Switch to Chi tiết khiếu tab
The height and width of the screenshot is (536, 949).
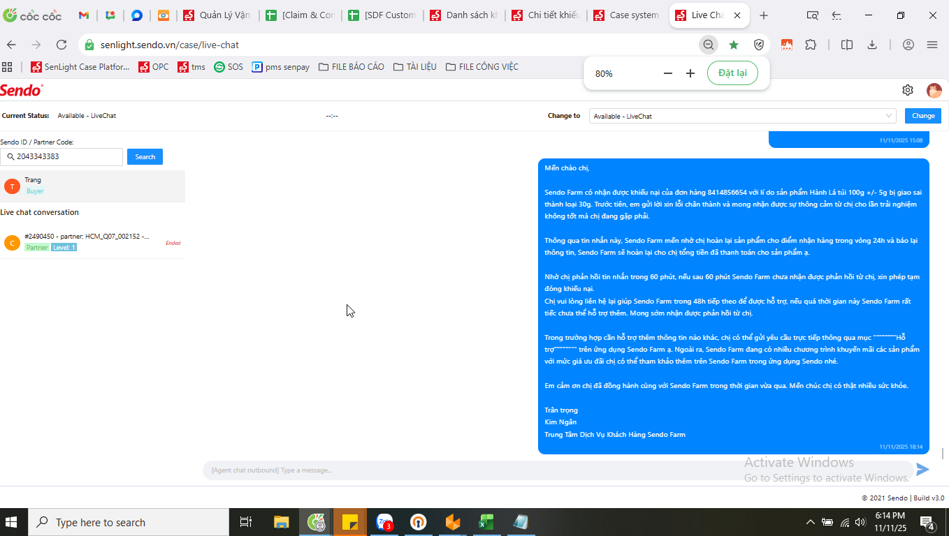[x=547, y=15]
